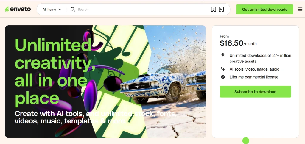The image size is (305, 144).
Task: Click Lifetime commercial license text
Action: coord(254,77)
